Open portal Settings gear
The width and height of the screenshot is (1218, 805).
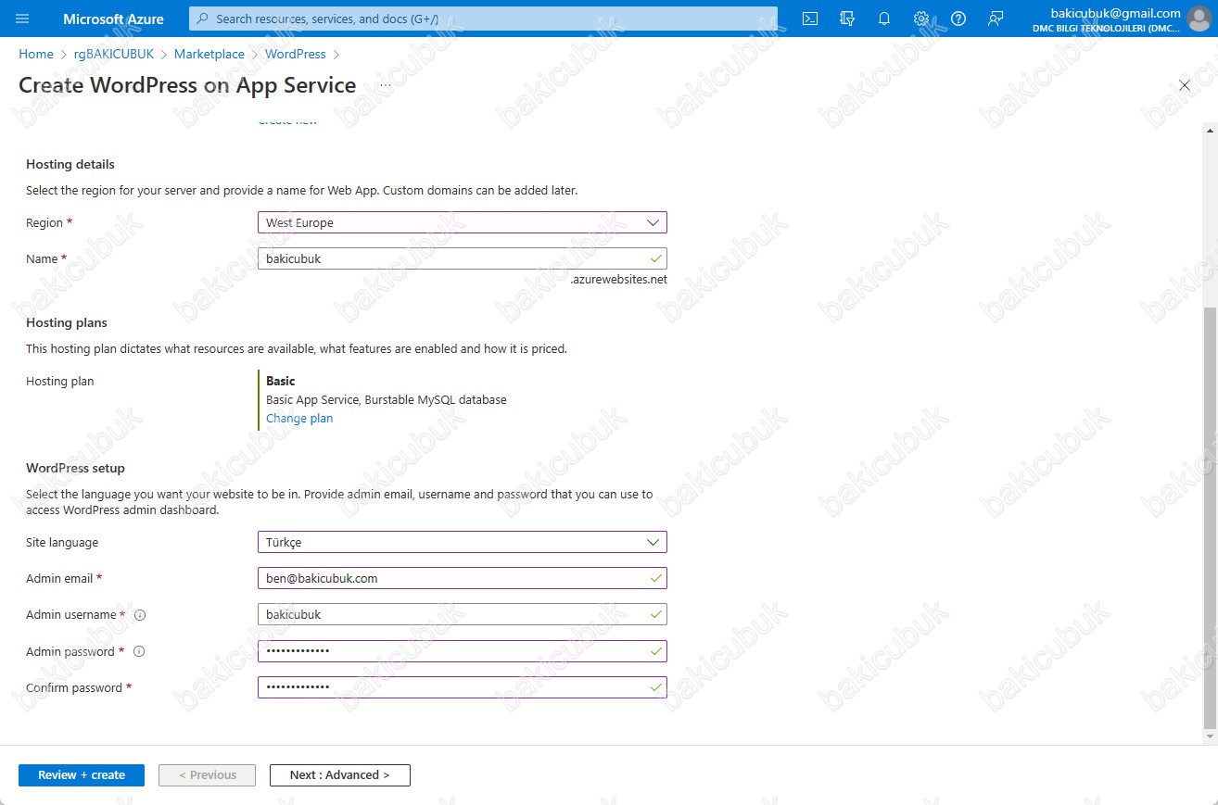click(921, 19)
